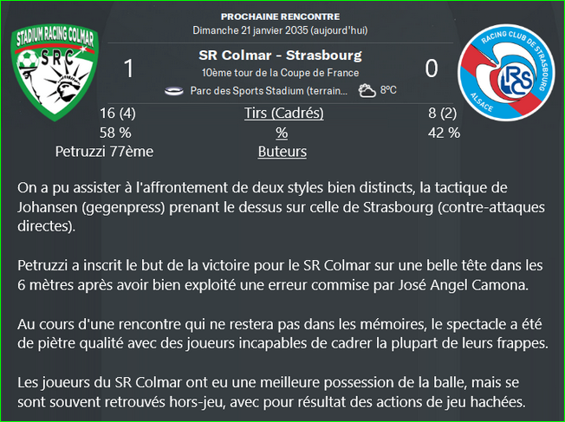This screenshot has width=565, height=422.
Task: Select the Tirs (Cadrés) underlined heading
Action: pyautogui.click(x=284, y=114)
